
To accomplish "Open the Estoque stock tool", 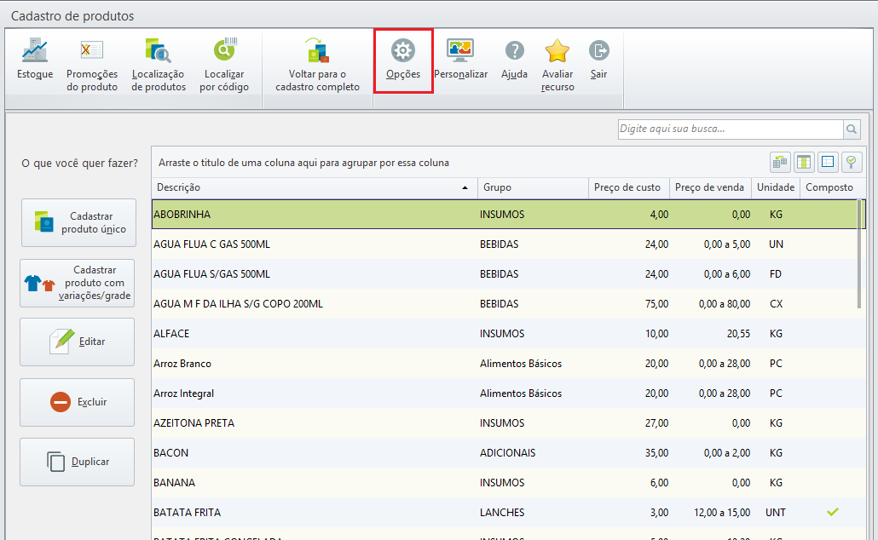I will [35, 60].
